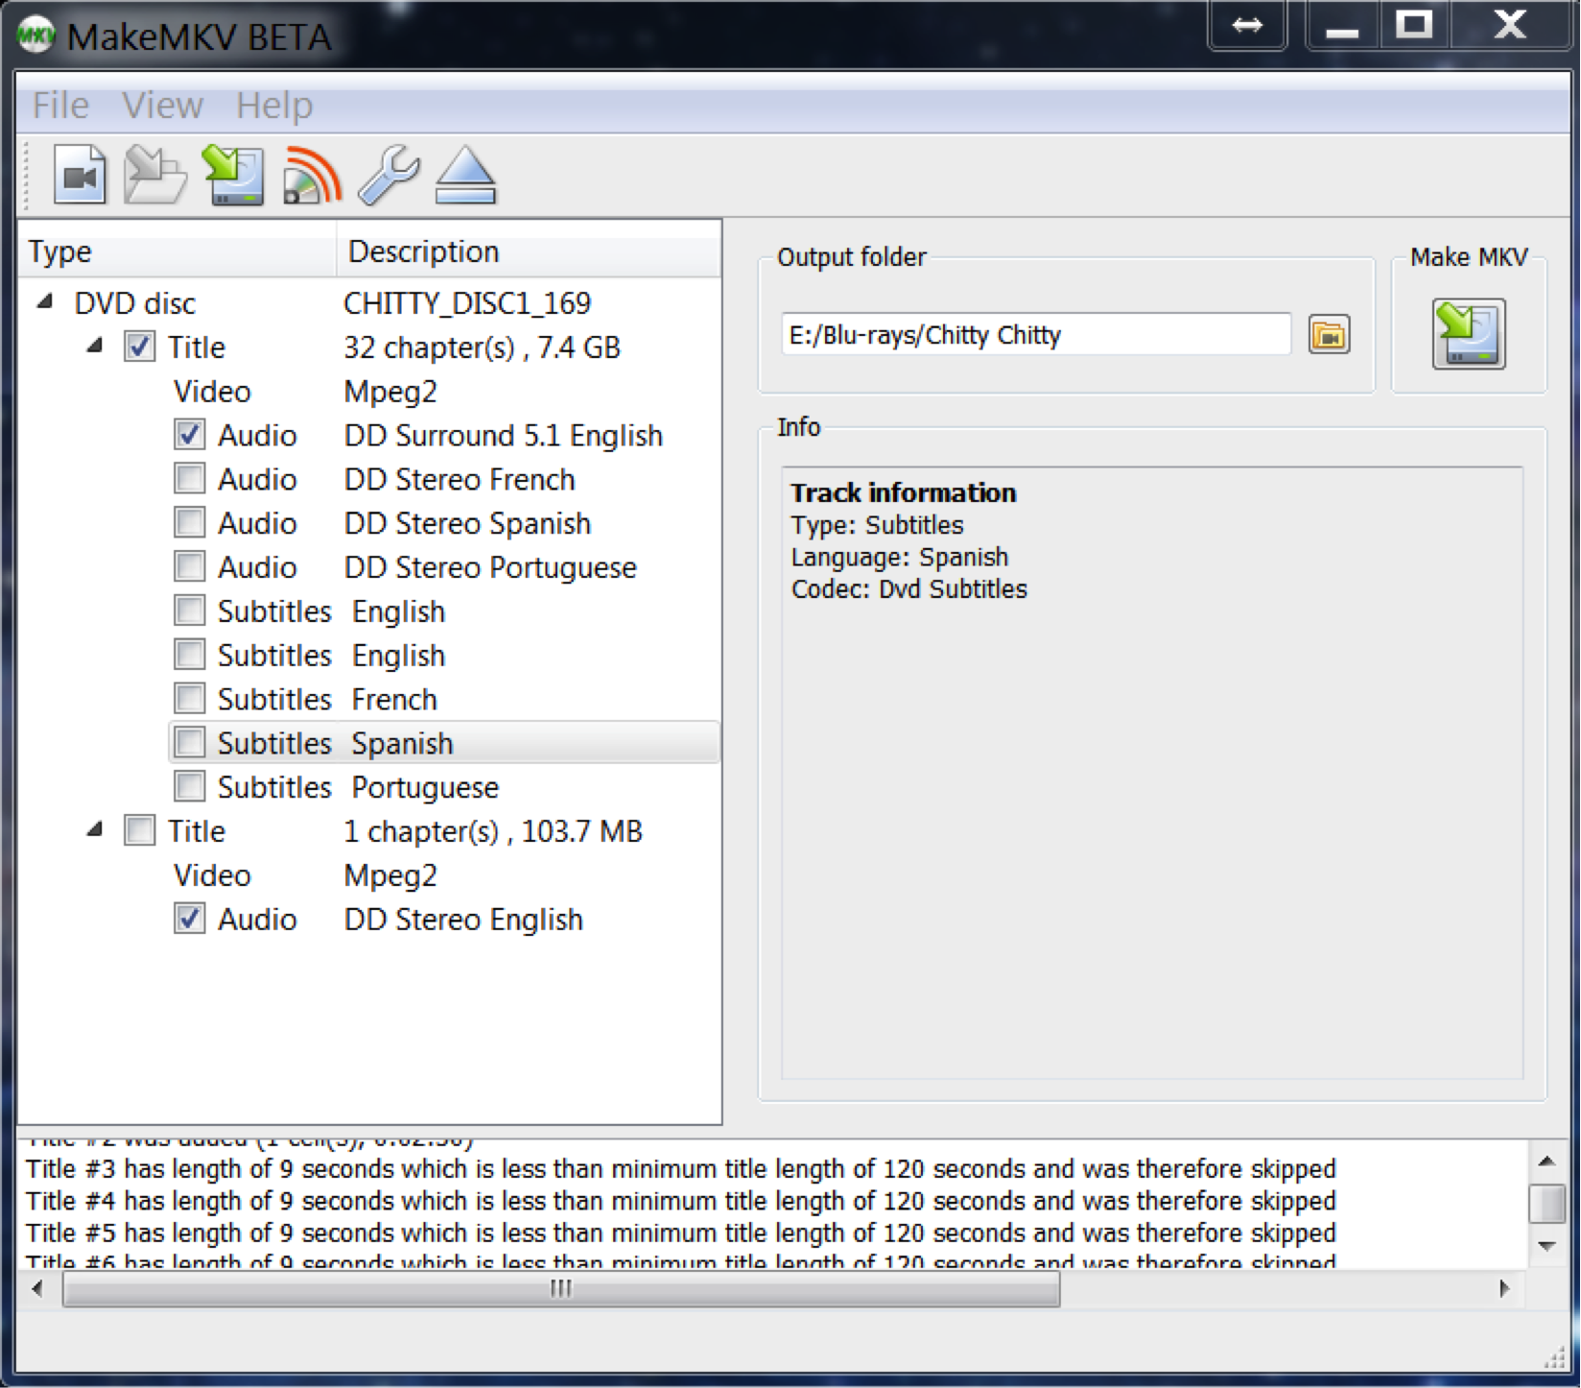Uncheck DD Stereo English audio checkbox

[x=189, y=920]
